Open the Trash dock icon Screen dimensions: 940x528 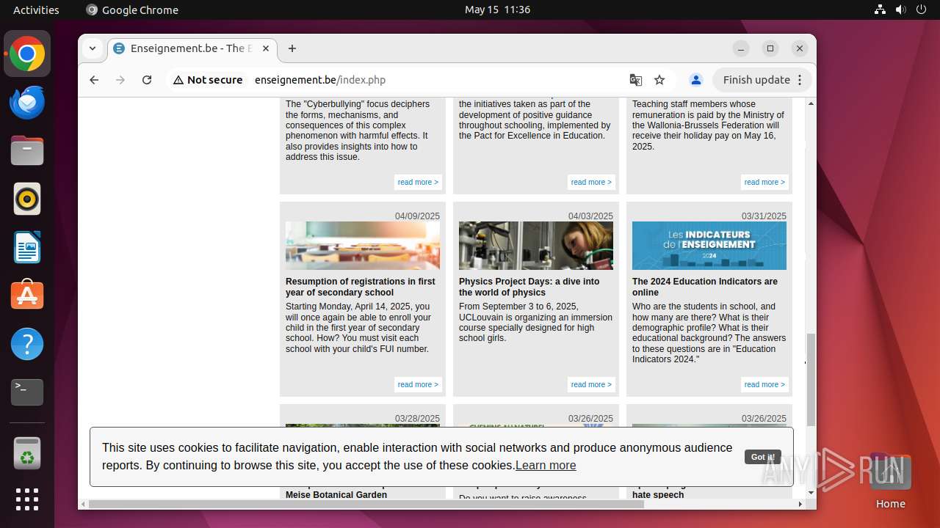[x=27, y=453]
